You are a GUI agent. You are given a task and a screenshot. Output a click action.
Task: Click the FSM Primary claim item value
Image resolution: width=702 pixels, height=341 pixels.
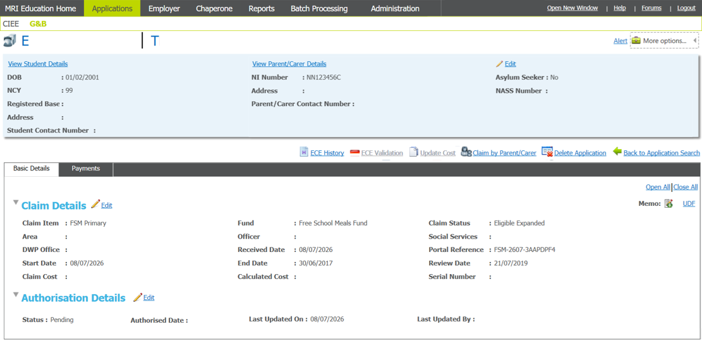click(88, 223)
